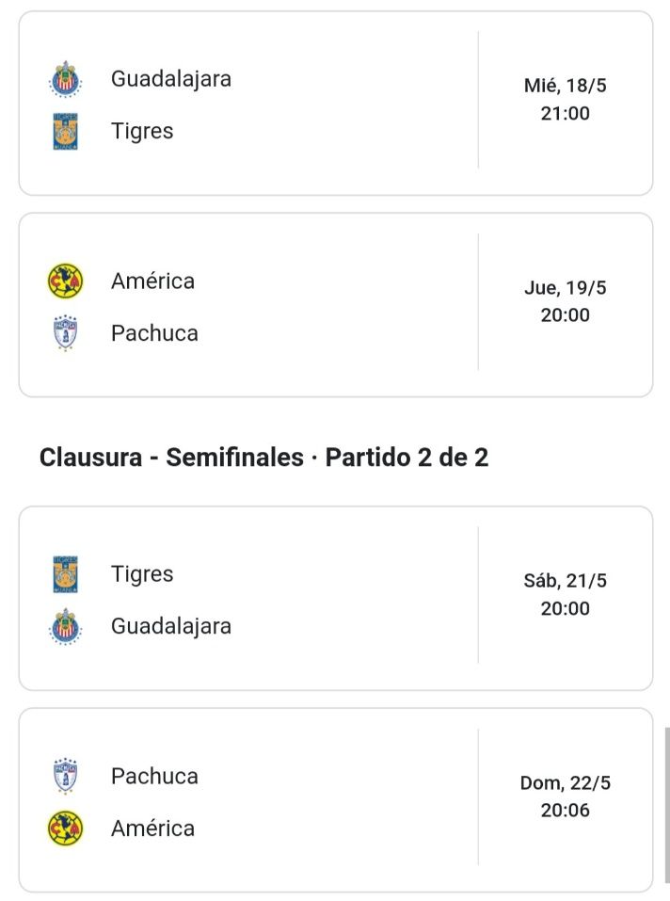The image size is (670, 901).
Task: Click Guadalajara crest in the Mié 18/5 match
Action: point(65,79)
